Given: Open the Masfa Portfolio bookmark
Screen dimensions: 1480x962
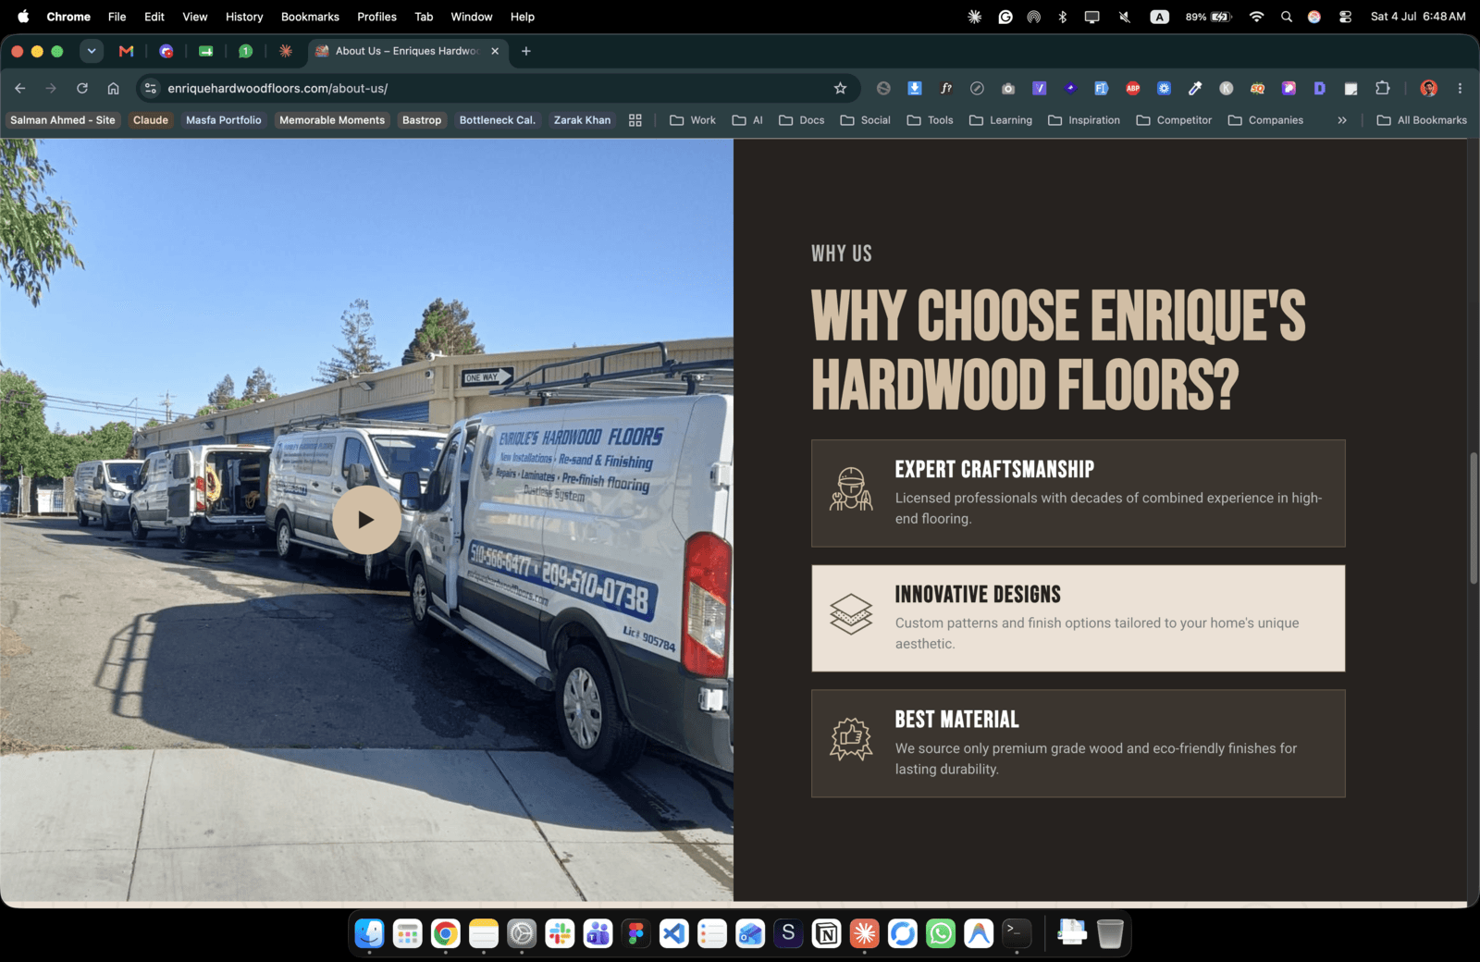Looking at the screenshot, I should coord(224,120).
